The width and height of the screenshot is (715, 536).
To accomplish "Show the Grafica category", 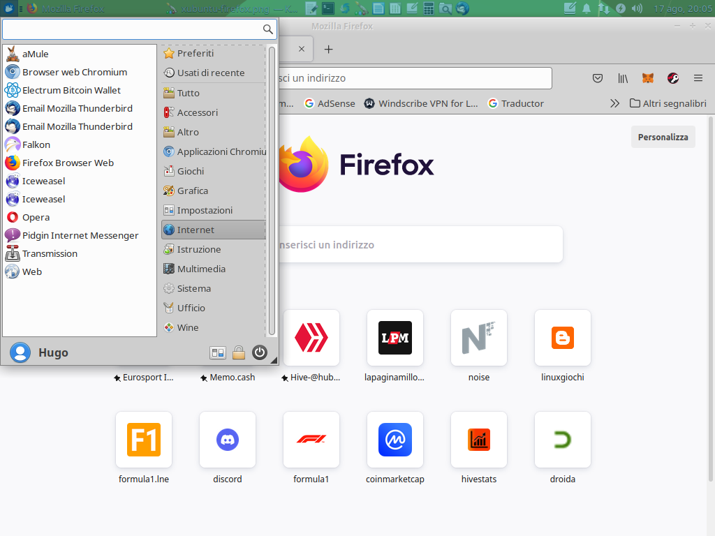I will point(214,191).
